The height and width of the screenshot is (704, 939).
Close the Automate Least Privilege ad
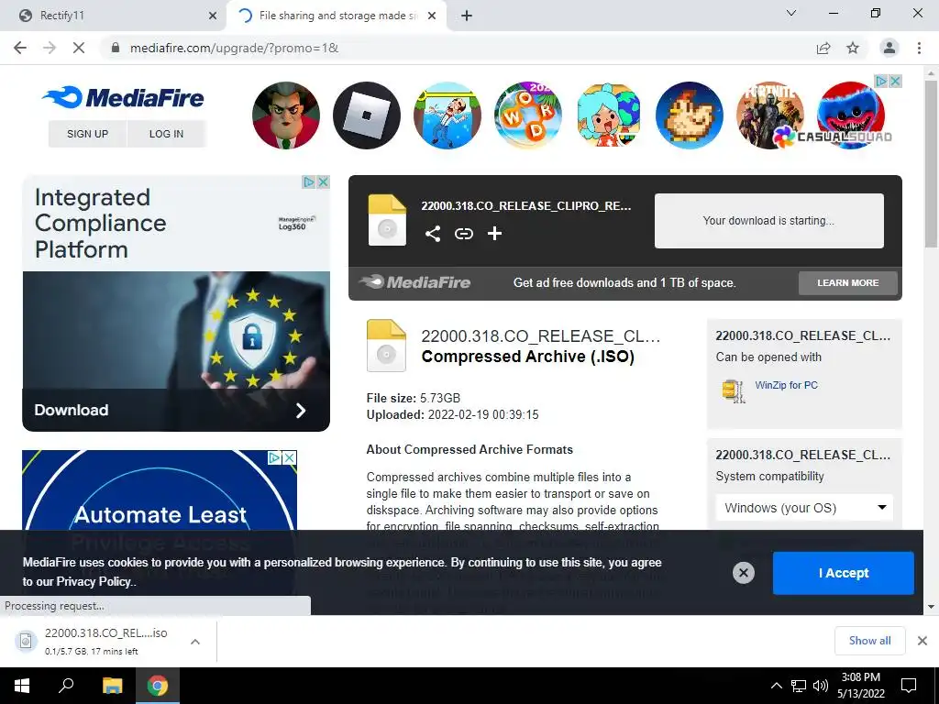point(290,457)
